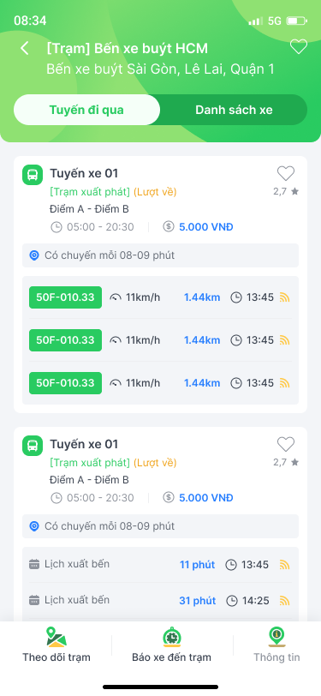The image size is (321, 696).
Task: Tap the green bus icon of second route
Action: click(x=33, y=446)
